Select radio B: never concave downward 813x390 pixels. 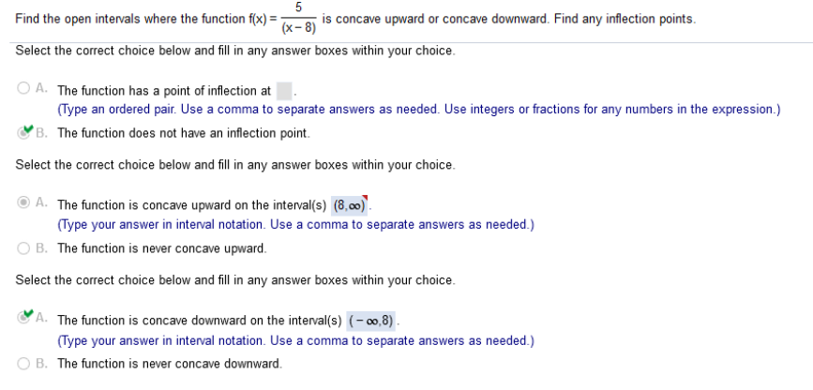pyautogui.click(x=23, y=364)
